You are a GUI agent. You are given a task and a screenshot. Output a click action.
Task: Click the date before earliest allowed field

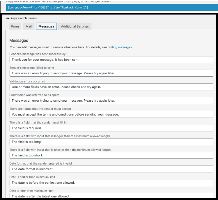pos(111,182)
